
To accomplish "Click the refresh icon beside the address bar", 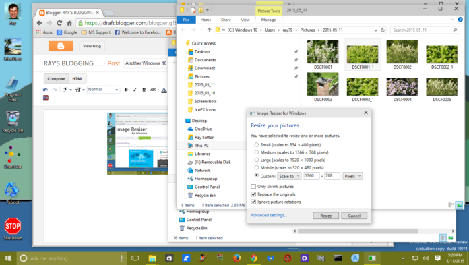I will pos(383,30).
